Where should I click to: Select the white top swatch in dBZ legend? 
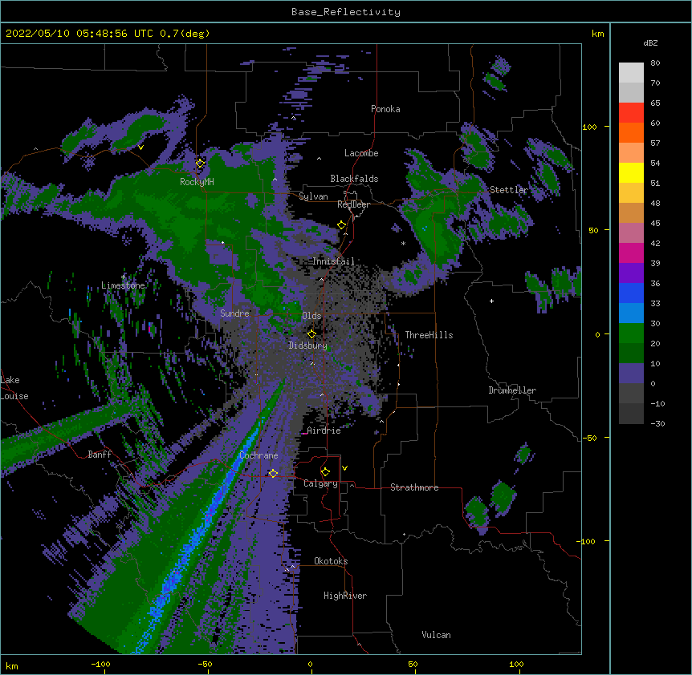tap(631, 72)
